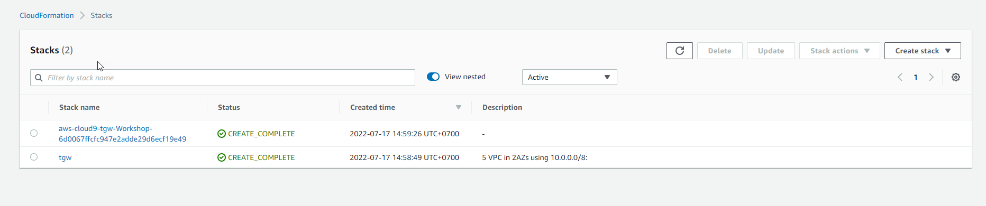Click description 5 VPC in 2AZs
The height and width of the screenshot is (206, 986).
coord(534,157)
